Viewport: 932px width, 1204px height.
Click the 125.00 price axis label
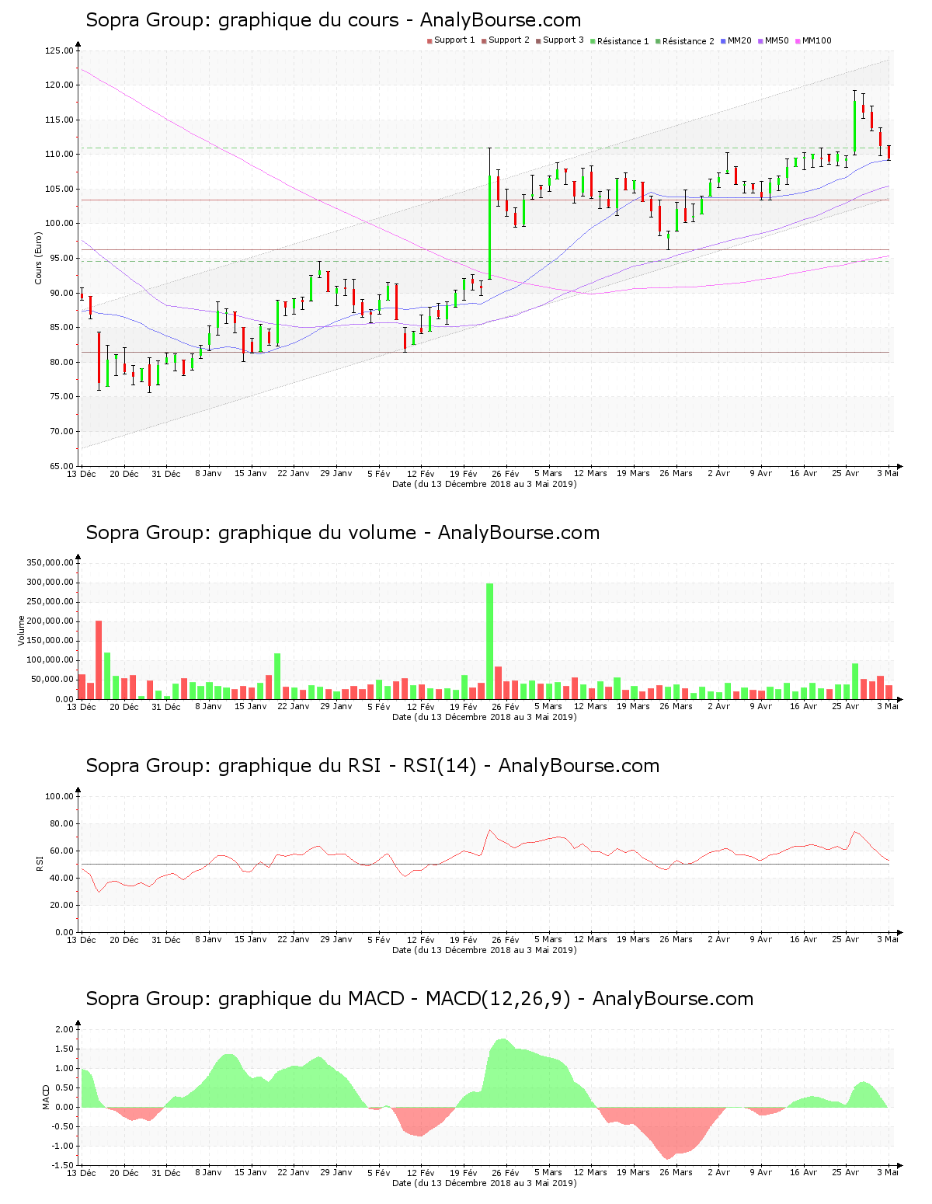click(59, 50)
